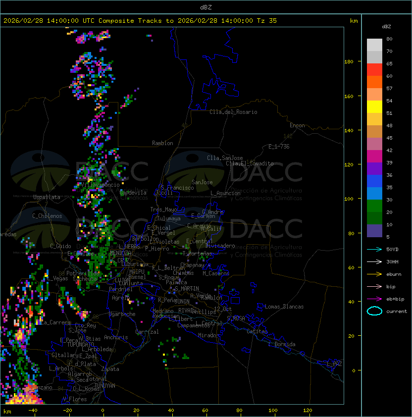Select the 'Anchoris' place label
Screen dimensions: 412x417
click(116, 337)
